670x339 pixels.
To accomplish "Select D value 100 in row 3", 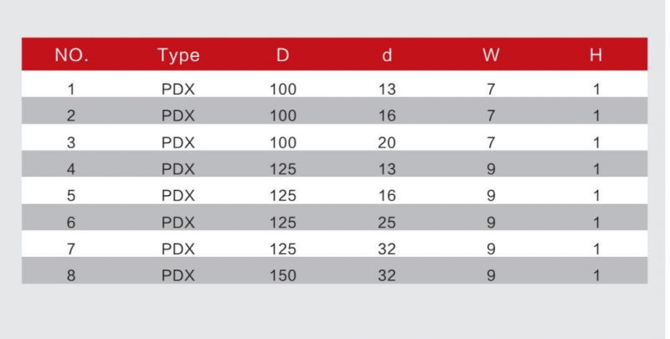I will (282, 142).
